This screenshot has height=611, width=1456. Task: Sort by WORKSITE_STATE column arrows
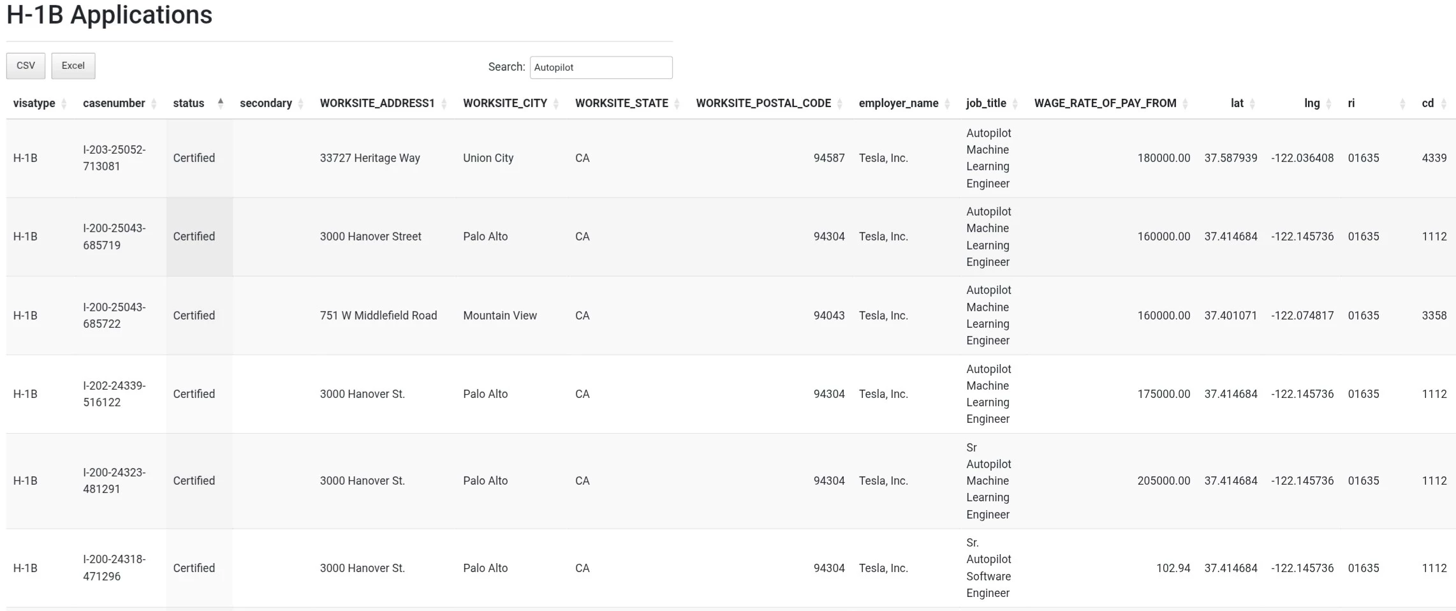[x=677, y=103]
